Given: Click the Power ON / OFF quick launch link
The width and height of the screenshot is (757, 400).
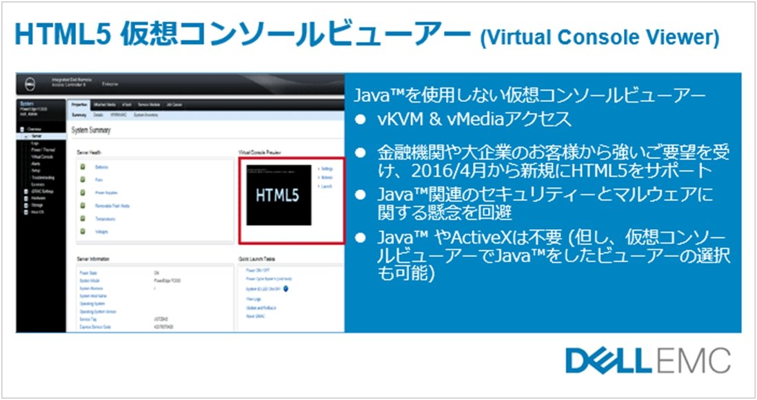Looking at the screenshot, I should (x=256, y=271).
